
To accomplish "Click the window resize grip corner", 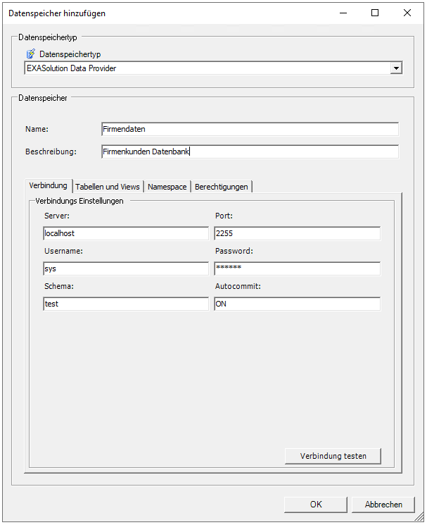I will 419,517.
